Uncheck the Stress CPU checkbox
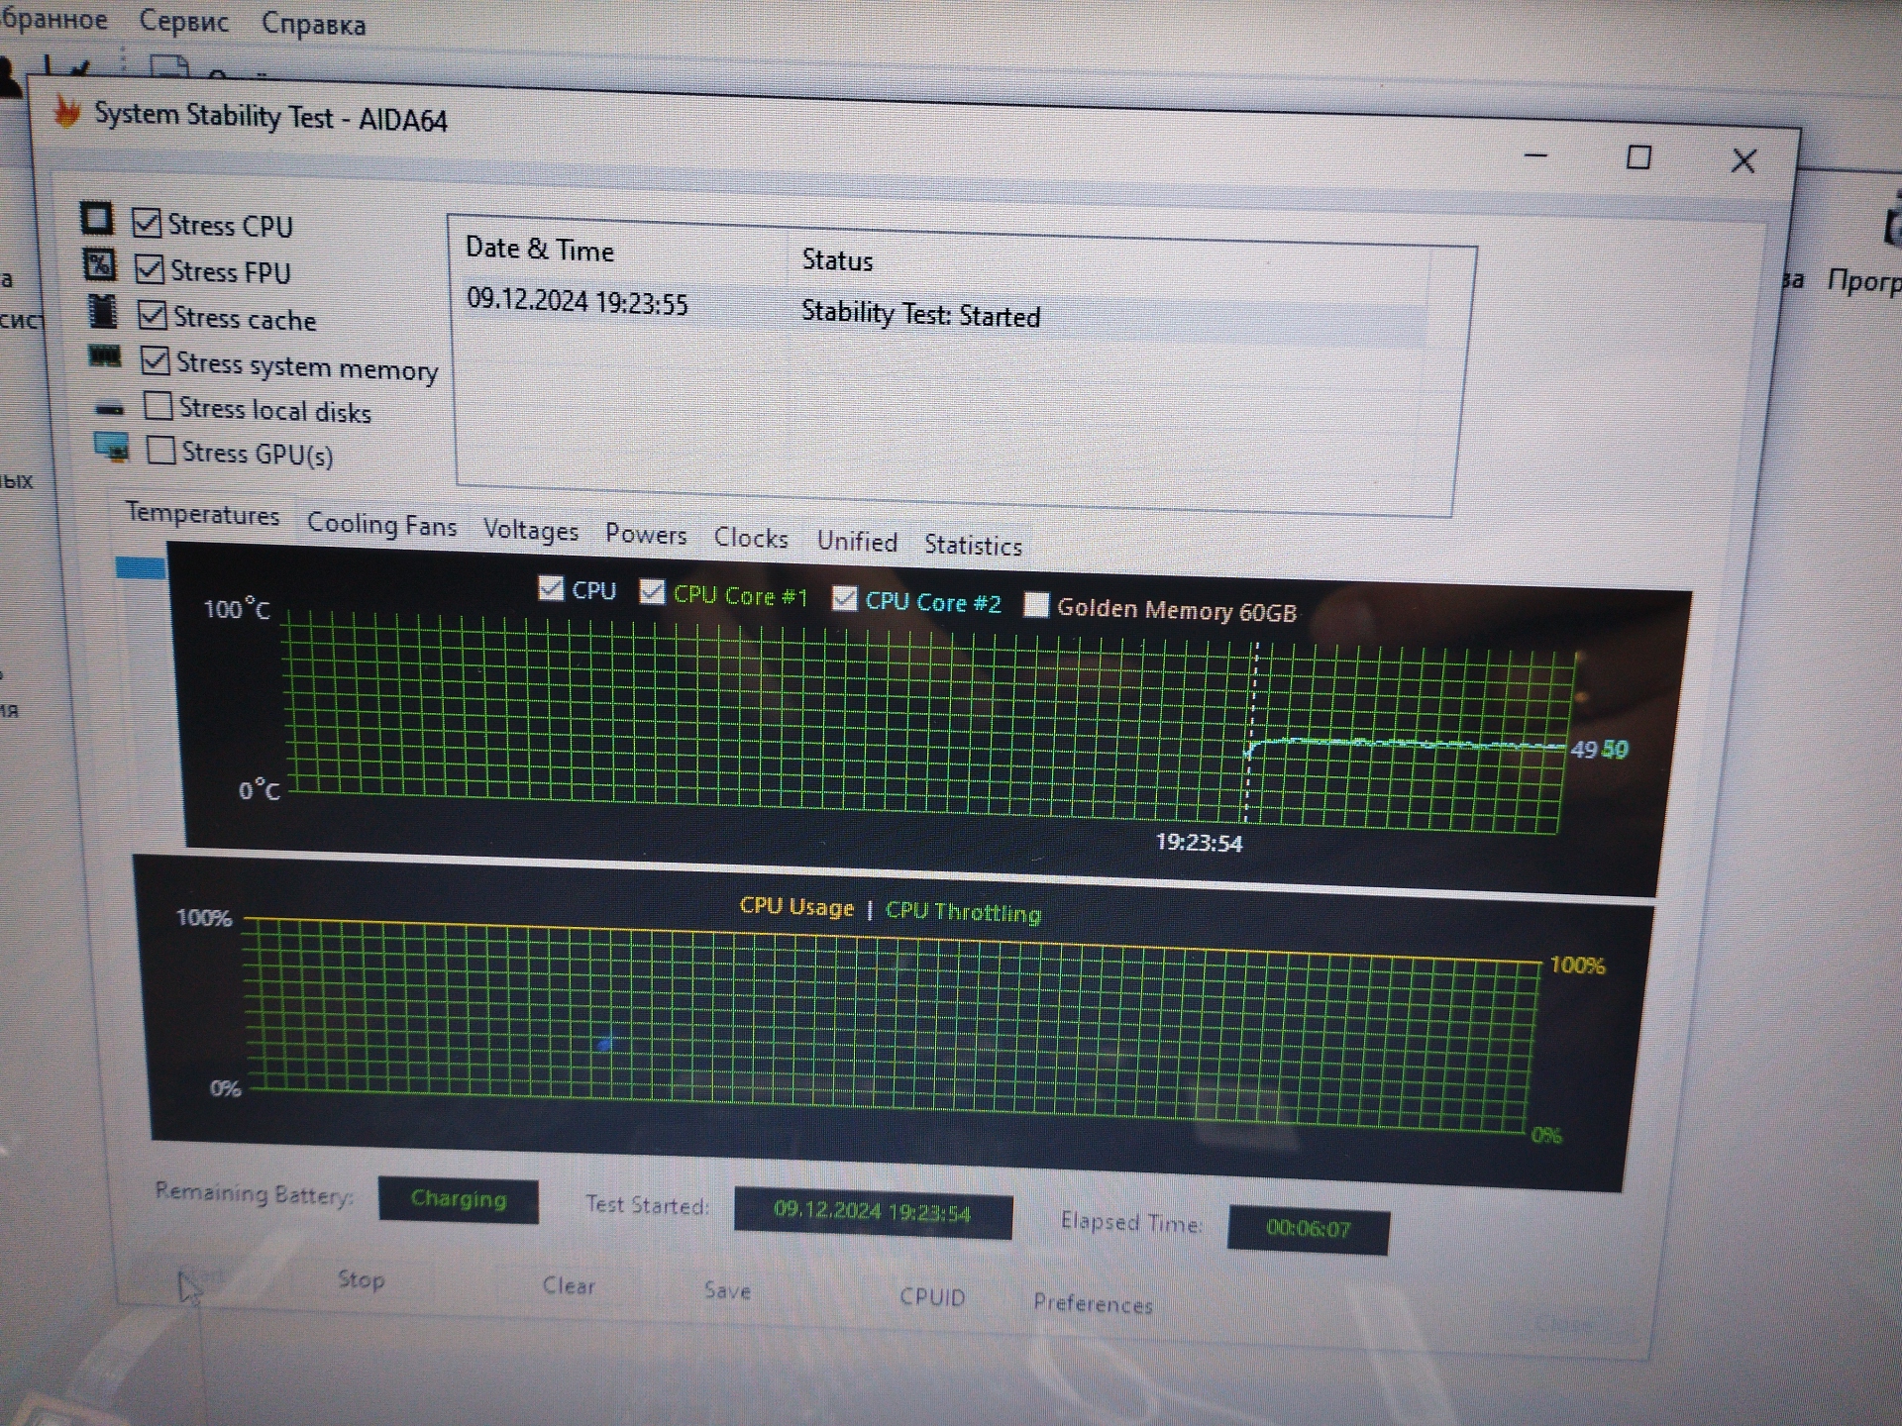 (147, 223)
